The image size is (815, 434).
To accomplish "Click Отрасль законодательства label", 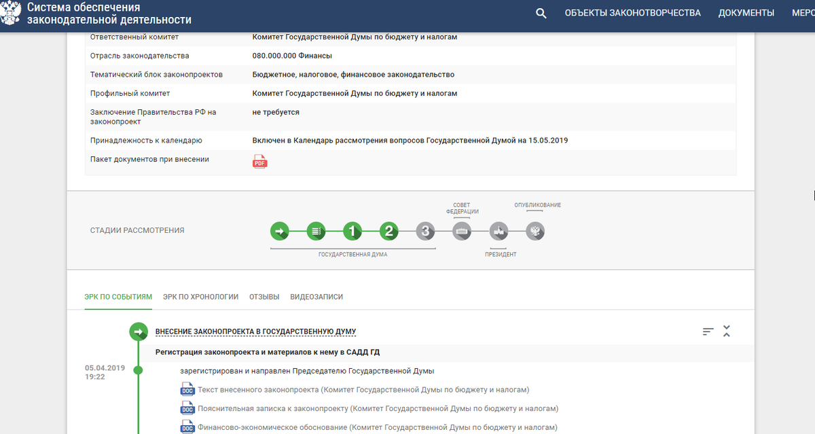I will pos(140,56).
